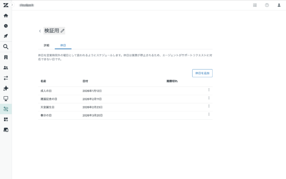The image size is (286, 179).
Task: Open Channels with the two-arrows icon
Action: click(6, 78)
